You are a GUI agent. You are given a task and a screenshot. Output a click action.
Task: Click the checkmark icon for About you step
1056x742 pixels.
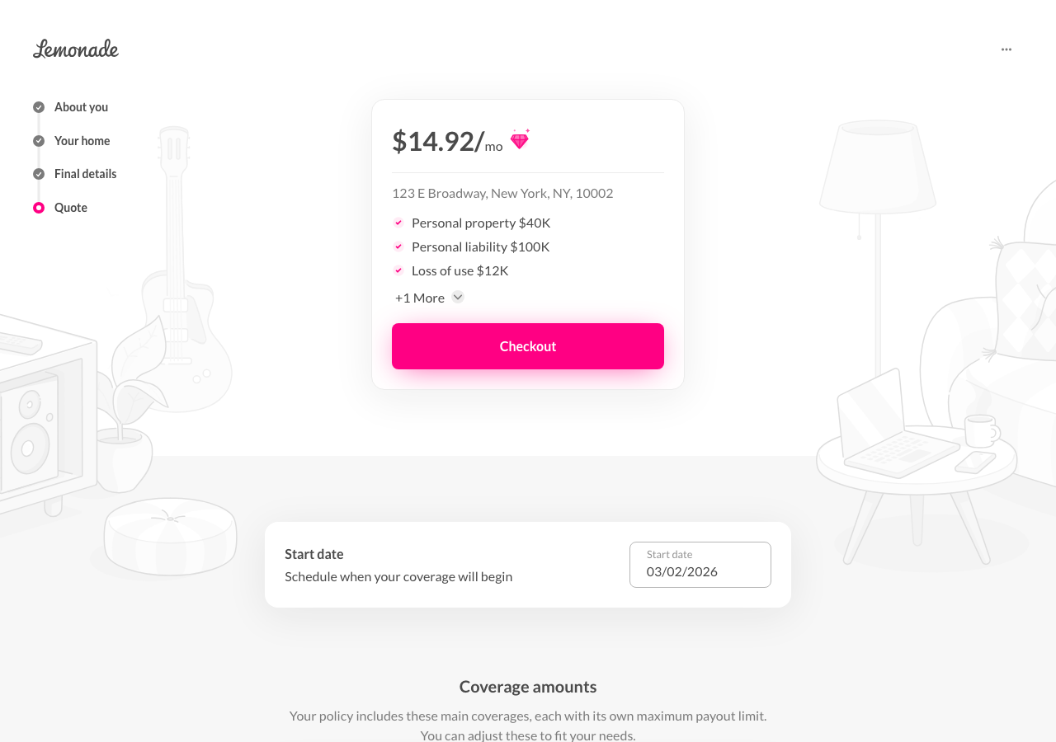tap(38, 107)
